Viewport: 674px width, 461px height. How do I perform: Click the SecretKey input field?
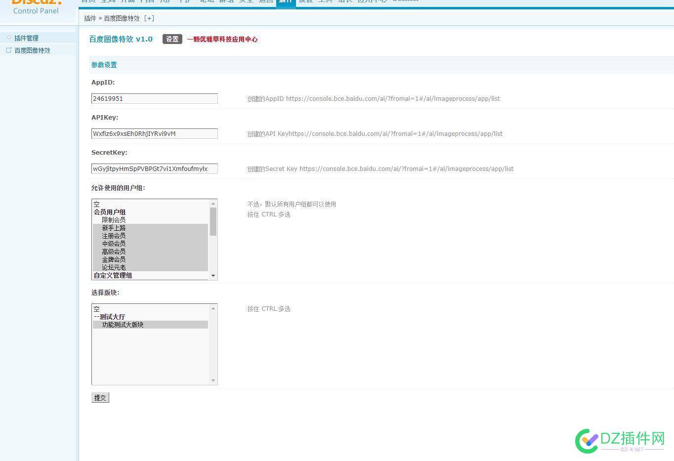(x=155, y=168)
